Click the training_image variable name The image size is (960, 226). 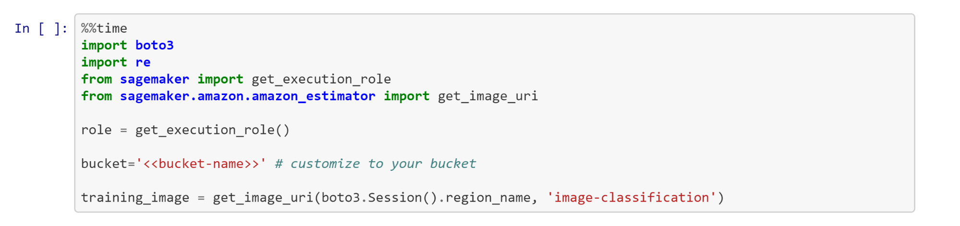pos(135,198)
